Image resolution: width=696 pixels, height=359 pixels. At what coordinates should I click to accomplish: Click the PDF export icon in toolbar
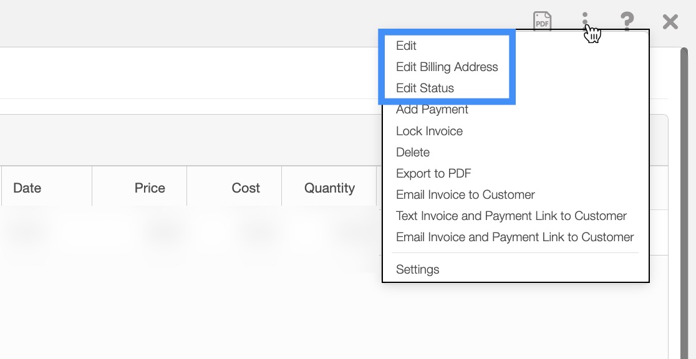[x=542, y=21]
